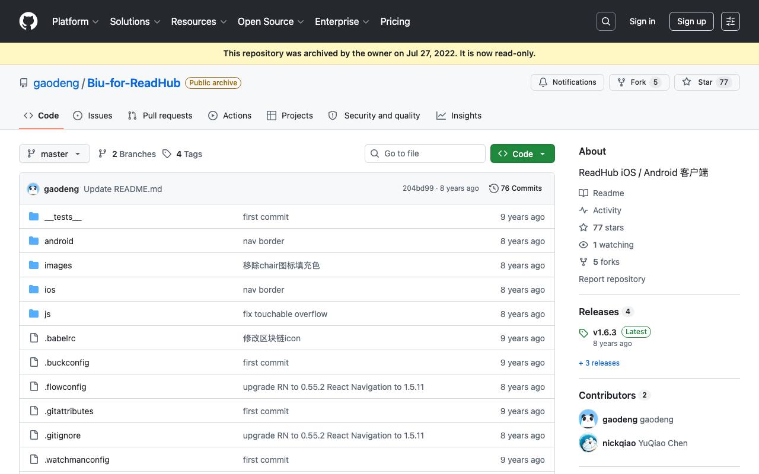View the 2 Branches link
Viewport: 759px width, 474px height.
127,154
